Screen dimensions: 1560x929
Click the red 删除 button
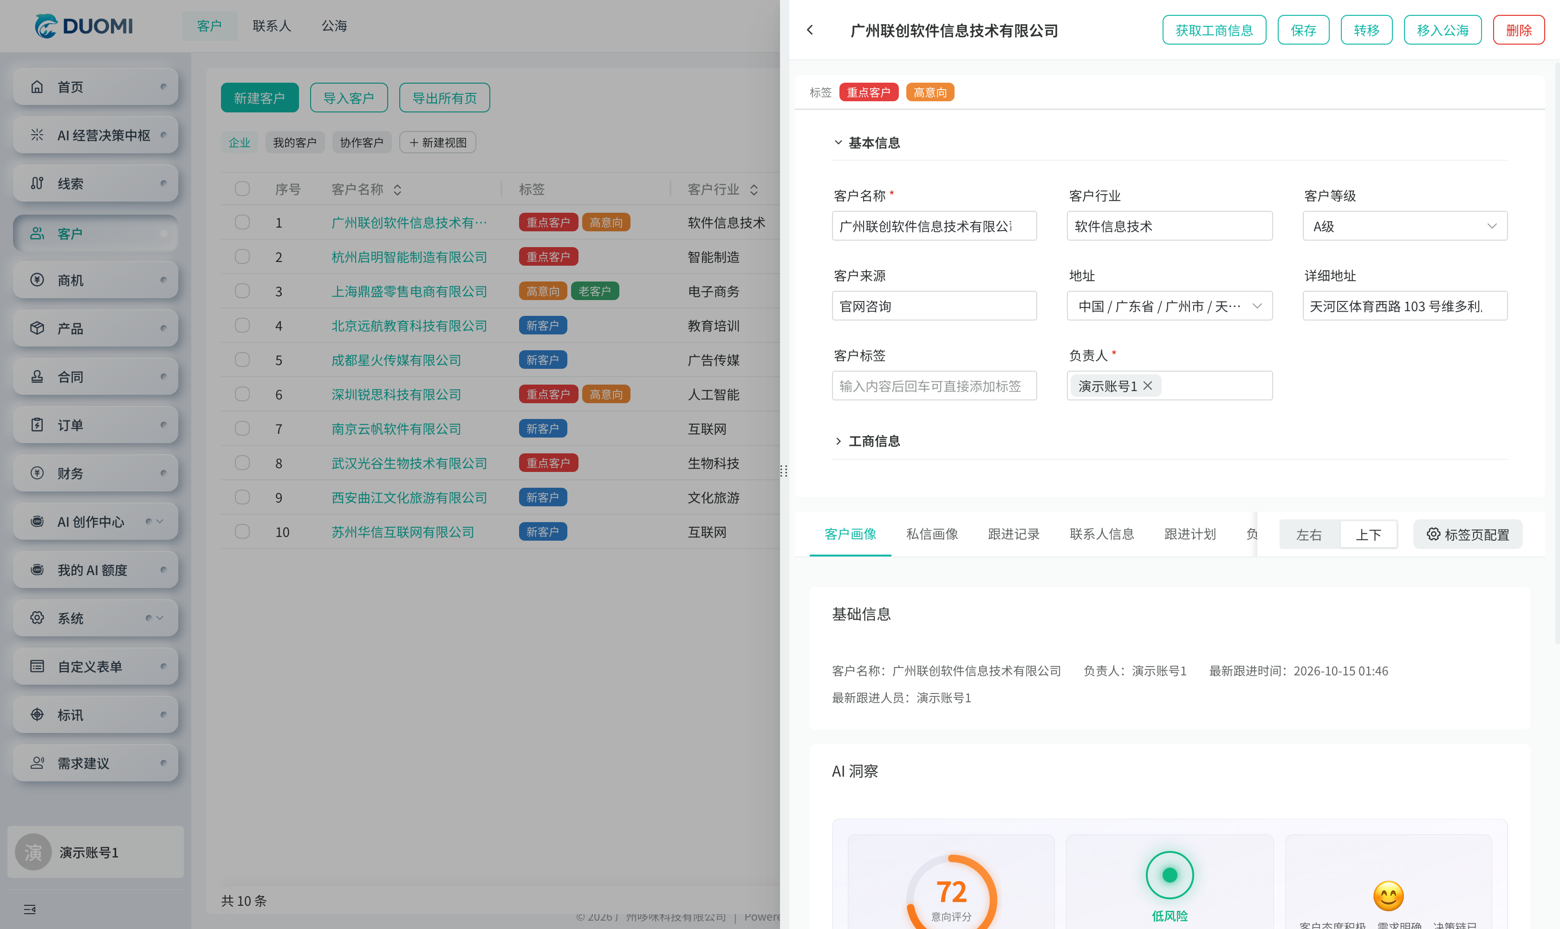[x=1519, y=30]
